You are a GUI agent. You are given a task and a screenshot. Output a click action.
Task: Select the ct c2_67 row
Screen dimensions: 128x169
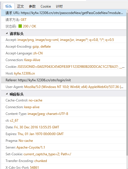click(64, 121)
